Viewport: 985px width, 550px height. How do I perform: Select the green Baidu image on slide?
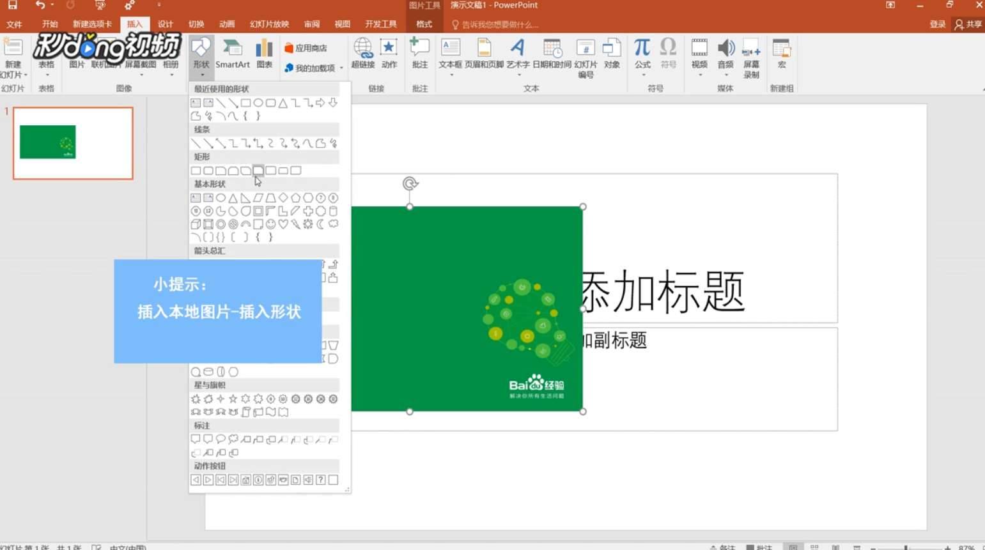click(x=467, y=309)
